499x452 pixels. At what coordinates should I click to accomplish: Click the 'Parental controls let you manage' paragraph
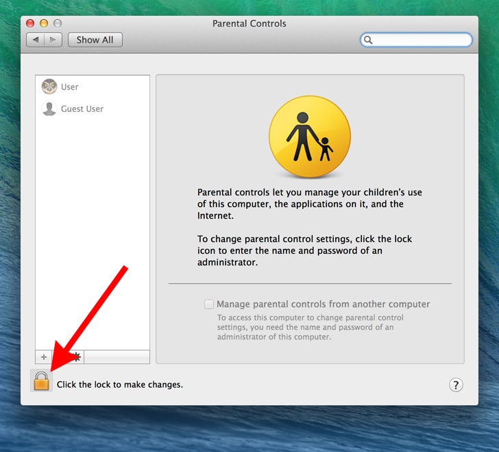(309, 204)
